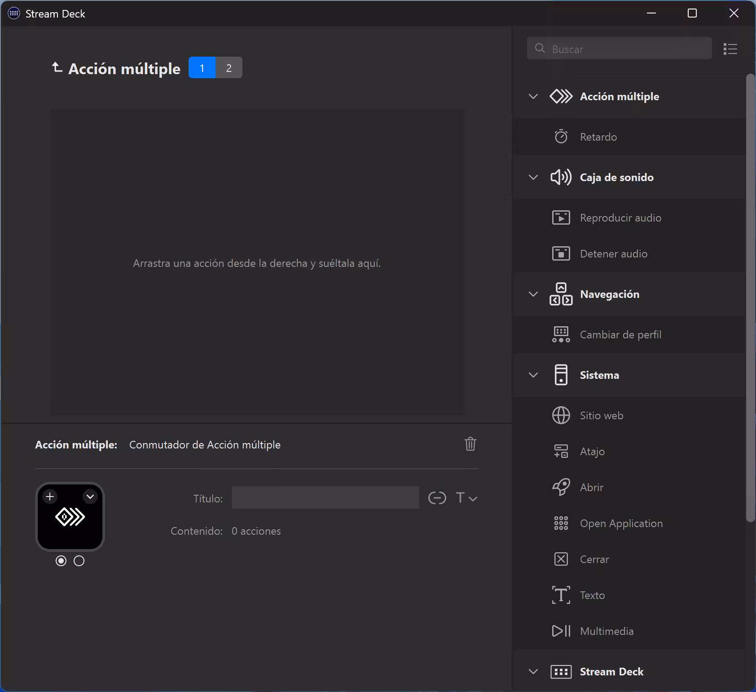Toggle the action list view icon
This screenshot has height=692, width=756.
[x=730, y=49]
